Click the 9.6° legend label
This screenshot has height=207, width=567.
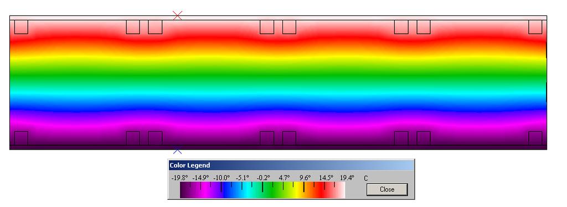tap(305, 178)
